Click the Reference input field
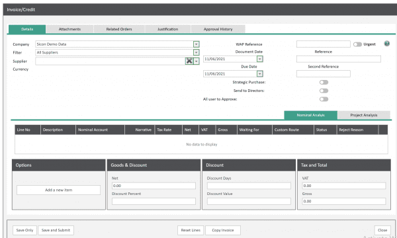 point(339,59)
